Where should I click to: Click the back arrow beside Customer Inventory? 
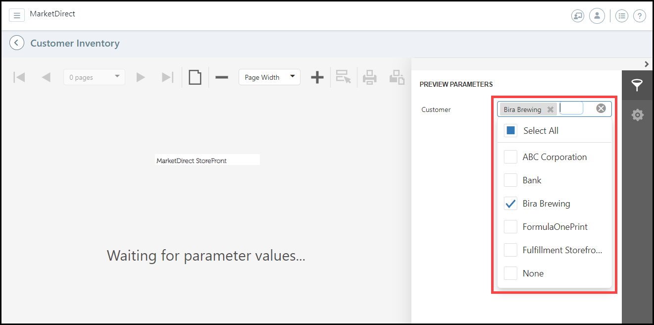17,43
